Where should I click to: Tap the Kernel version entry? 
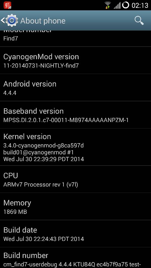75,147
